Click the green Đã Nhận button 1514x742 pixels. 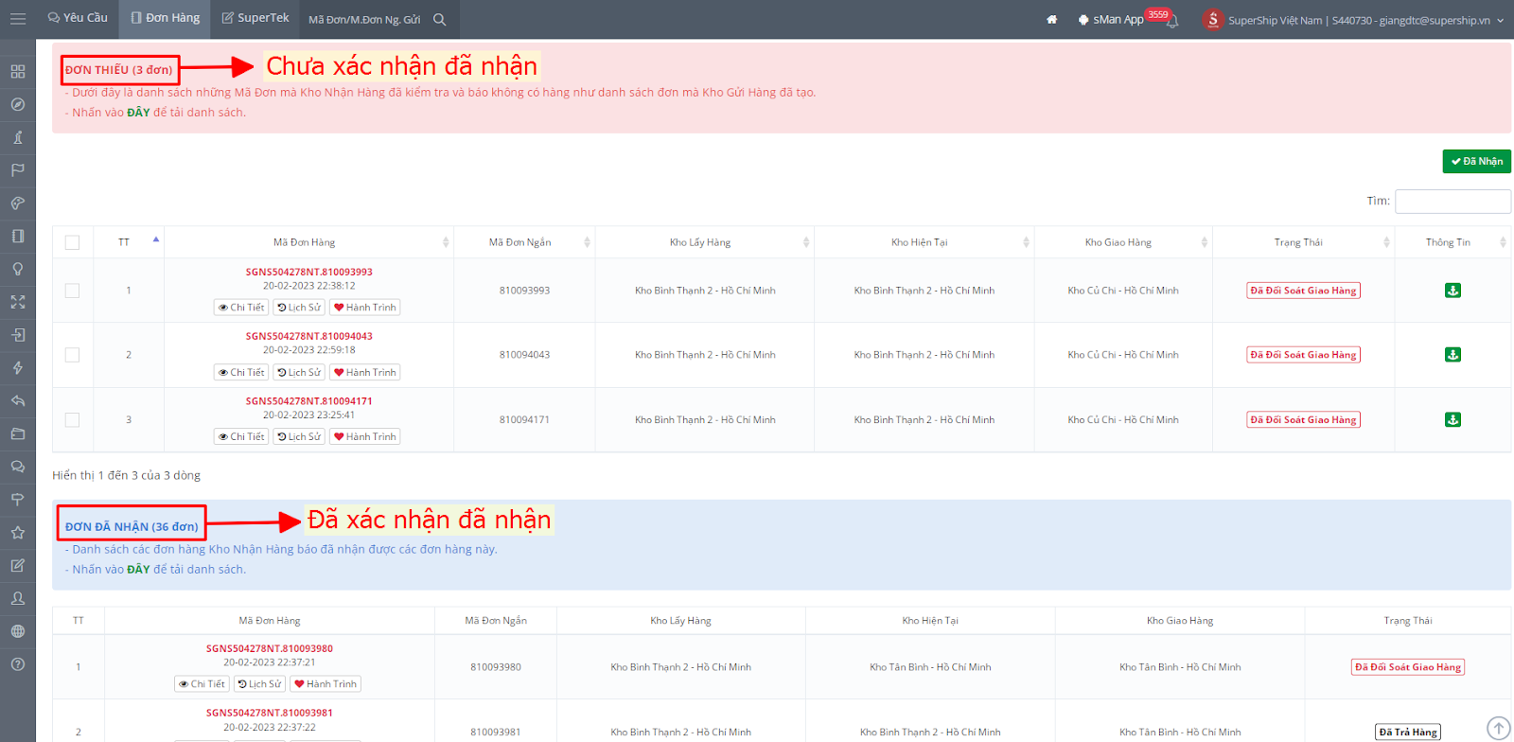(x=1476, y=161)
